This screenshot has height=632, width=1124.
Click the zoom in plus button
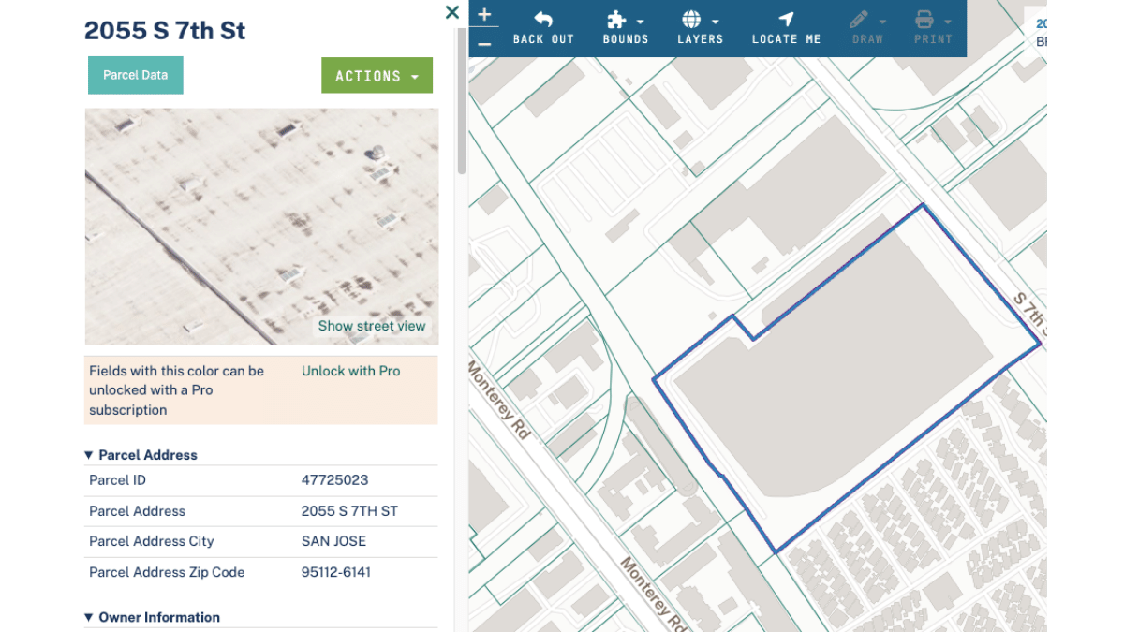483,14
